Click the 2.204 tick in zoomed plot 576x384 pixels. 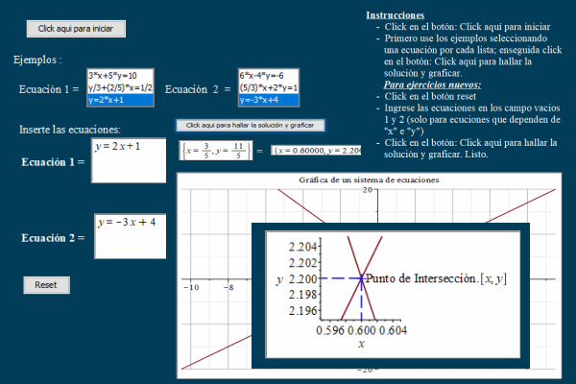[302, 247]
